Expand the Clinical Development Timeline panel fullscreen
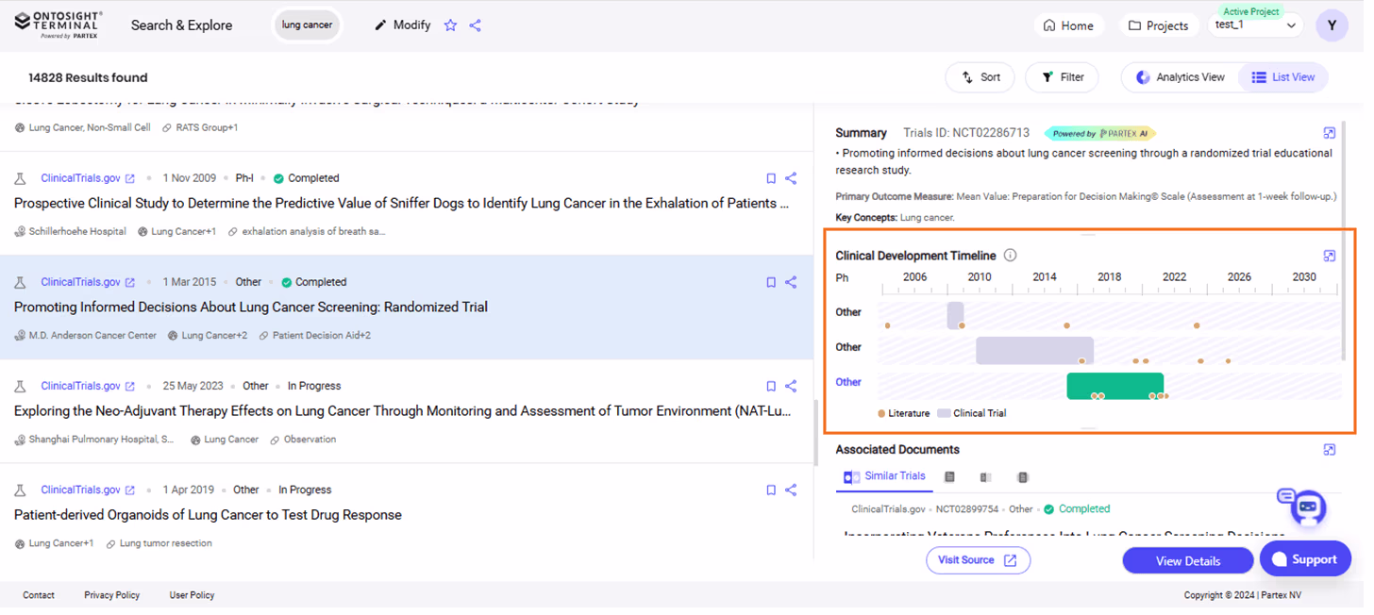Image resolution: width=1374 pixels, height=615 pixels. tap(1330, 255)
